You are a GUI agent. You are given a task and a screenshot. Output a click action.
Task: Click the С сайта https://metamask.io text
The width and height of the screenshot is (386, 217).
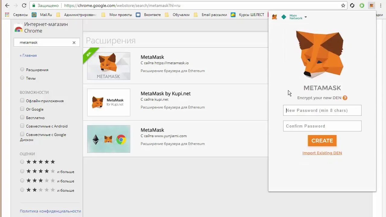(165, 63)
